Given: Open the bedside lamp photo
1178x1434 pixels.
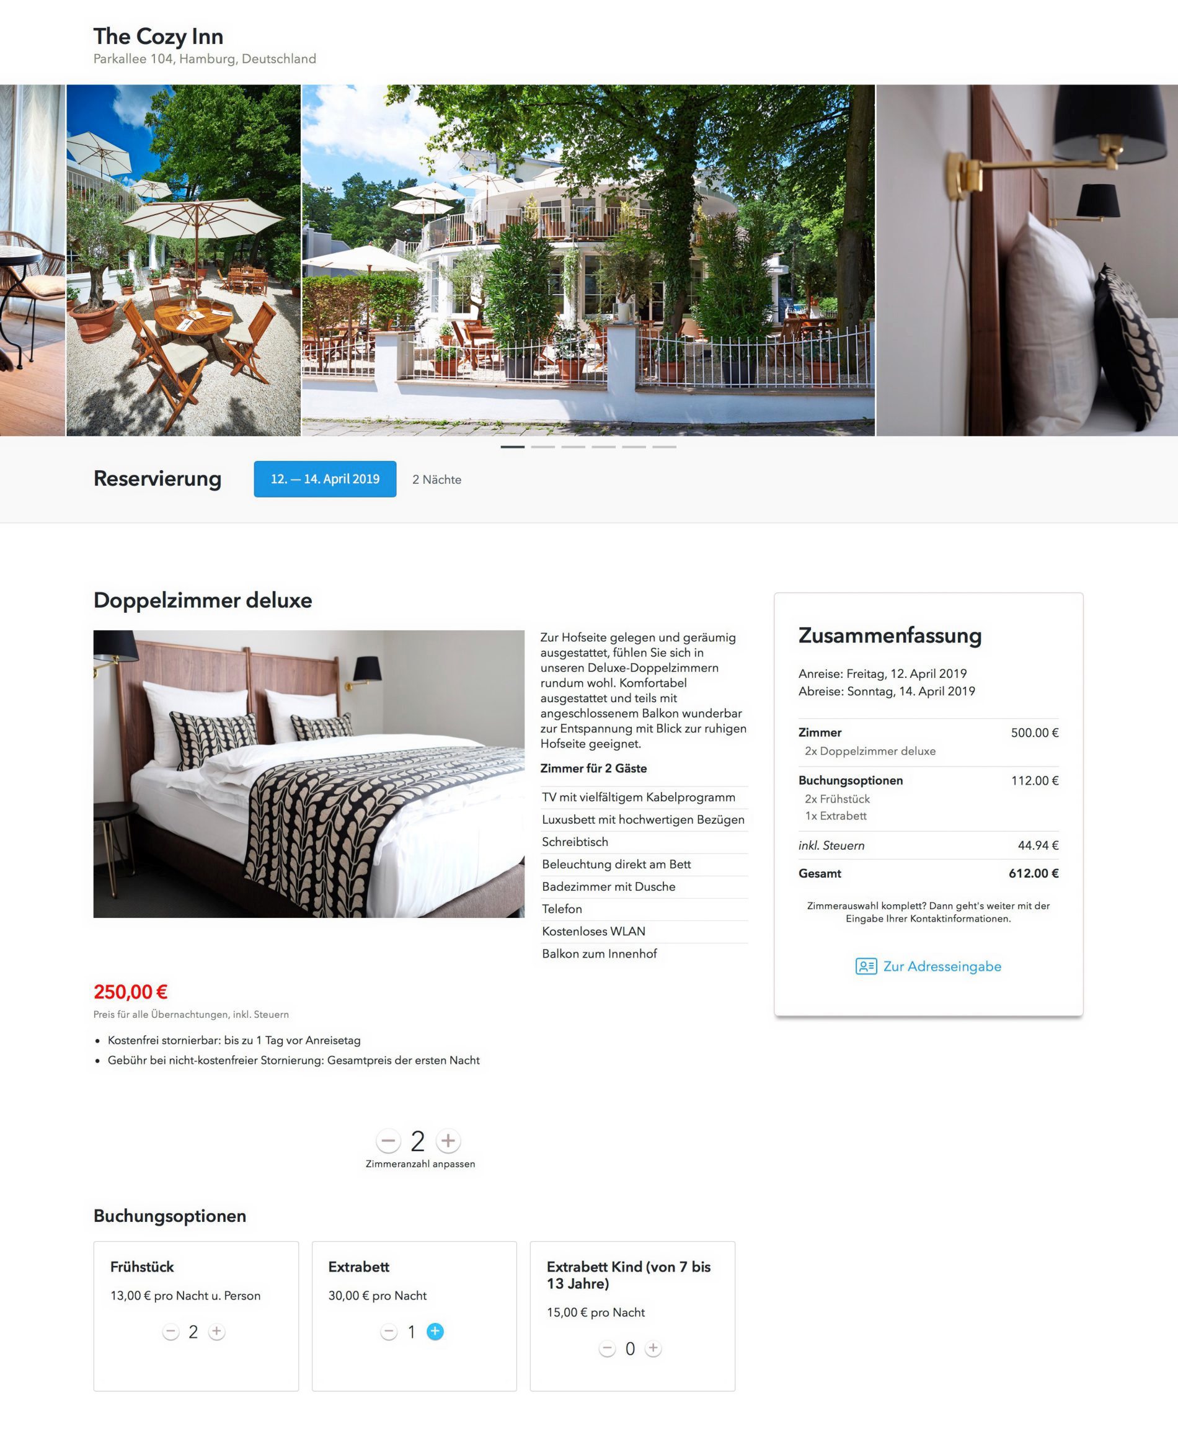Looking at the screenshot, I should [1027, 260].
